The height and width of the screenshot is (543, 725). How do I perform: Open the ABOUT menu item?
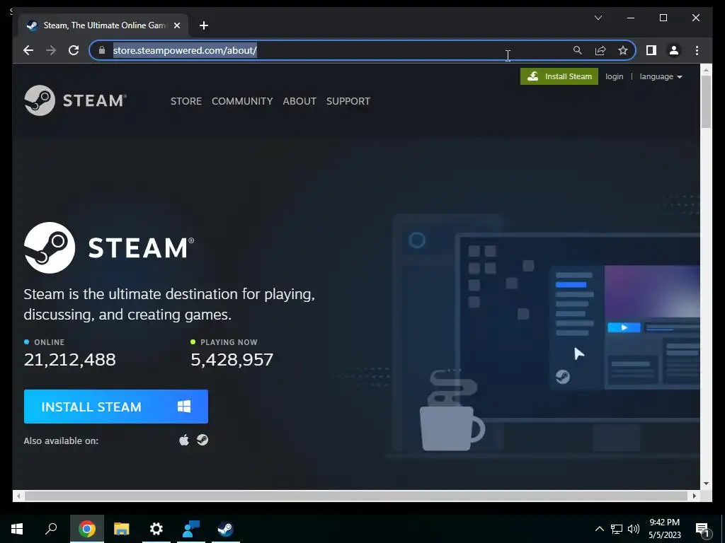(299, 101)
